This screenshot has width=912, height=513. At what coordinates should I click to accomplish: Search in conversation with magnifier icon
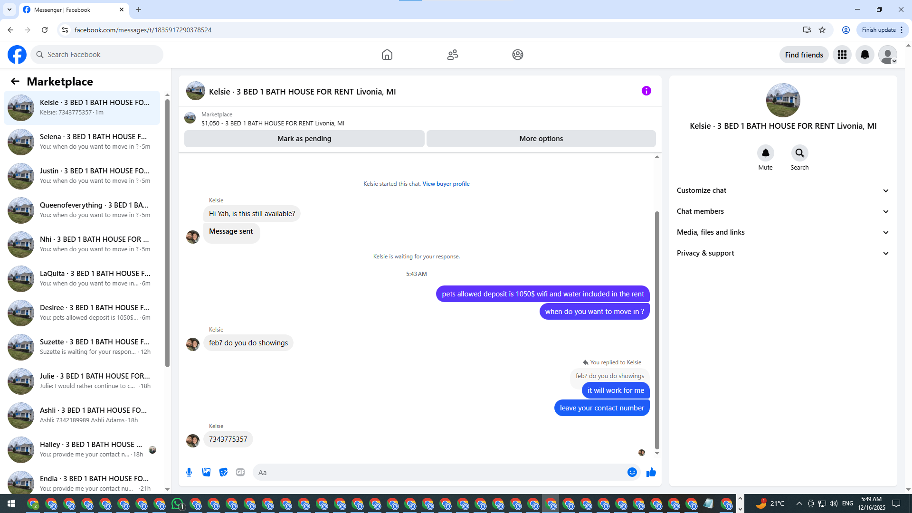[x=800, y=153]
